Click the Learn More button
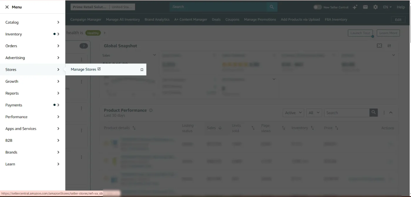This screenshot has width=411, height=197. click(x=388, y=33)
